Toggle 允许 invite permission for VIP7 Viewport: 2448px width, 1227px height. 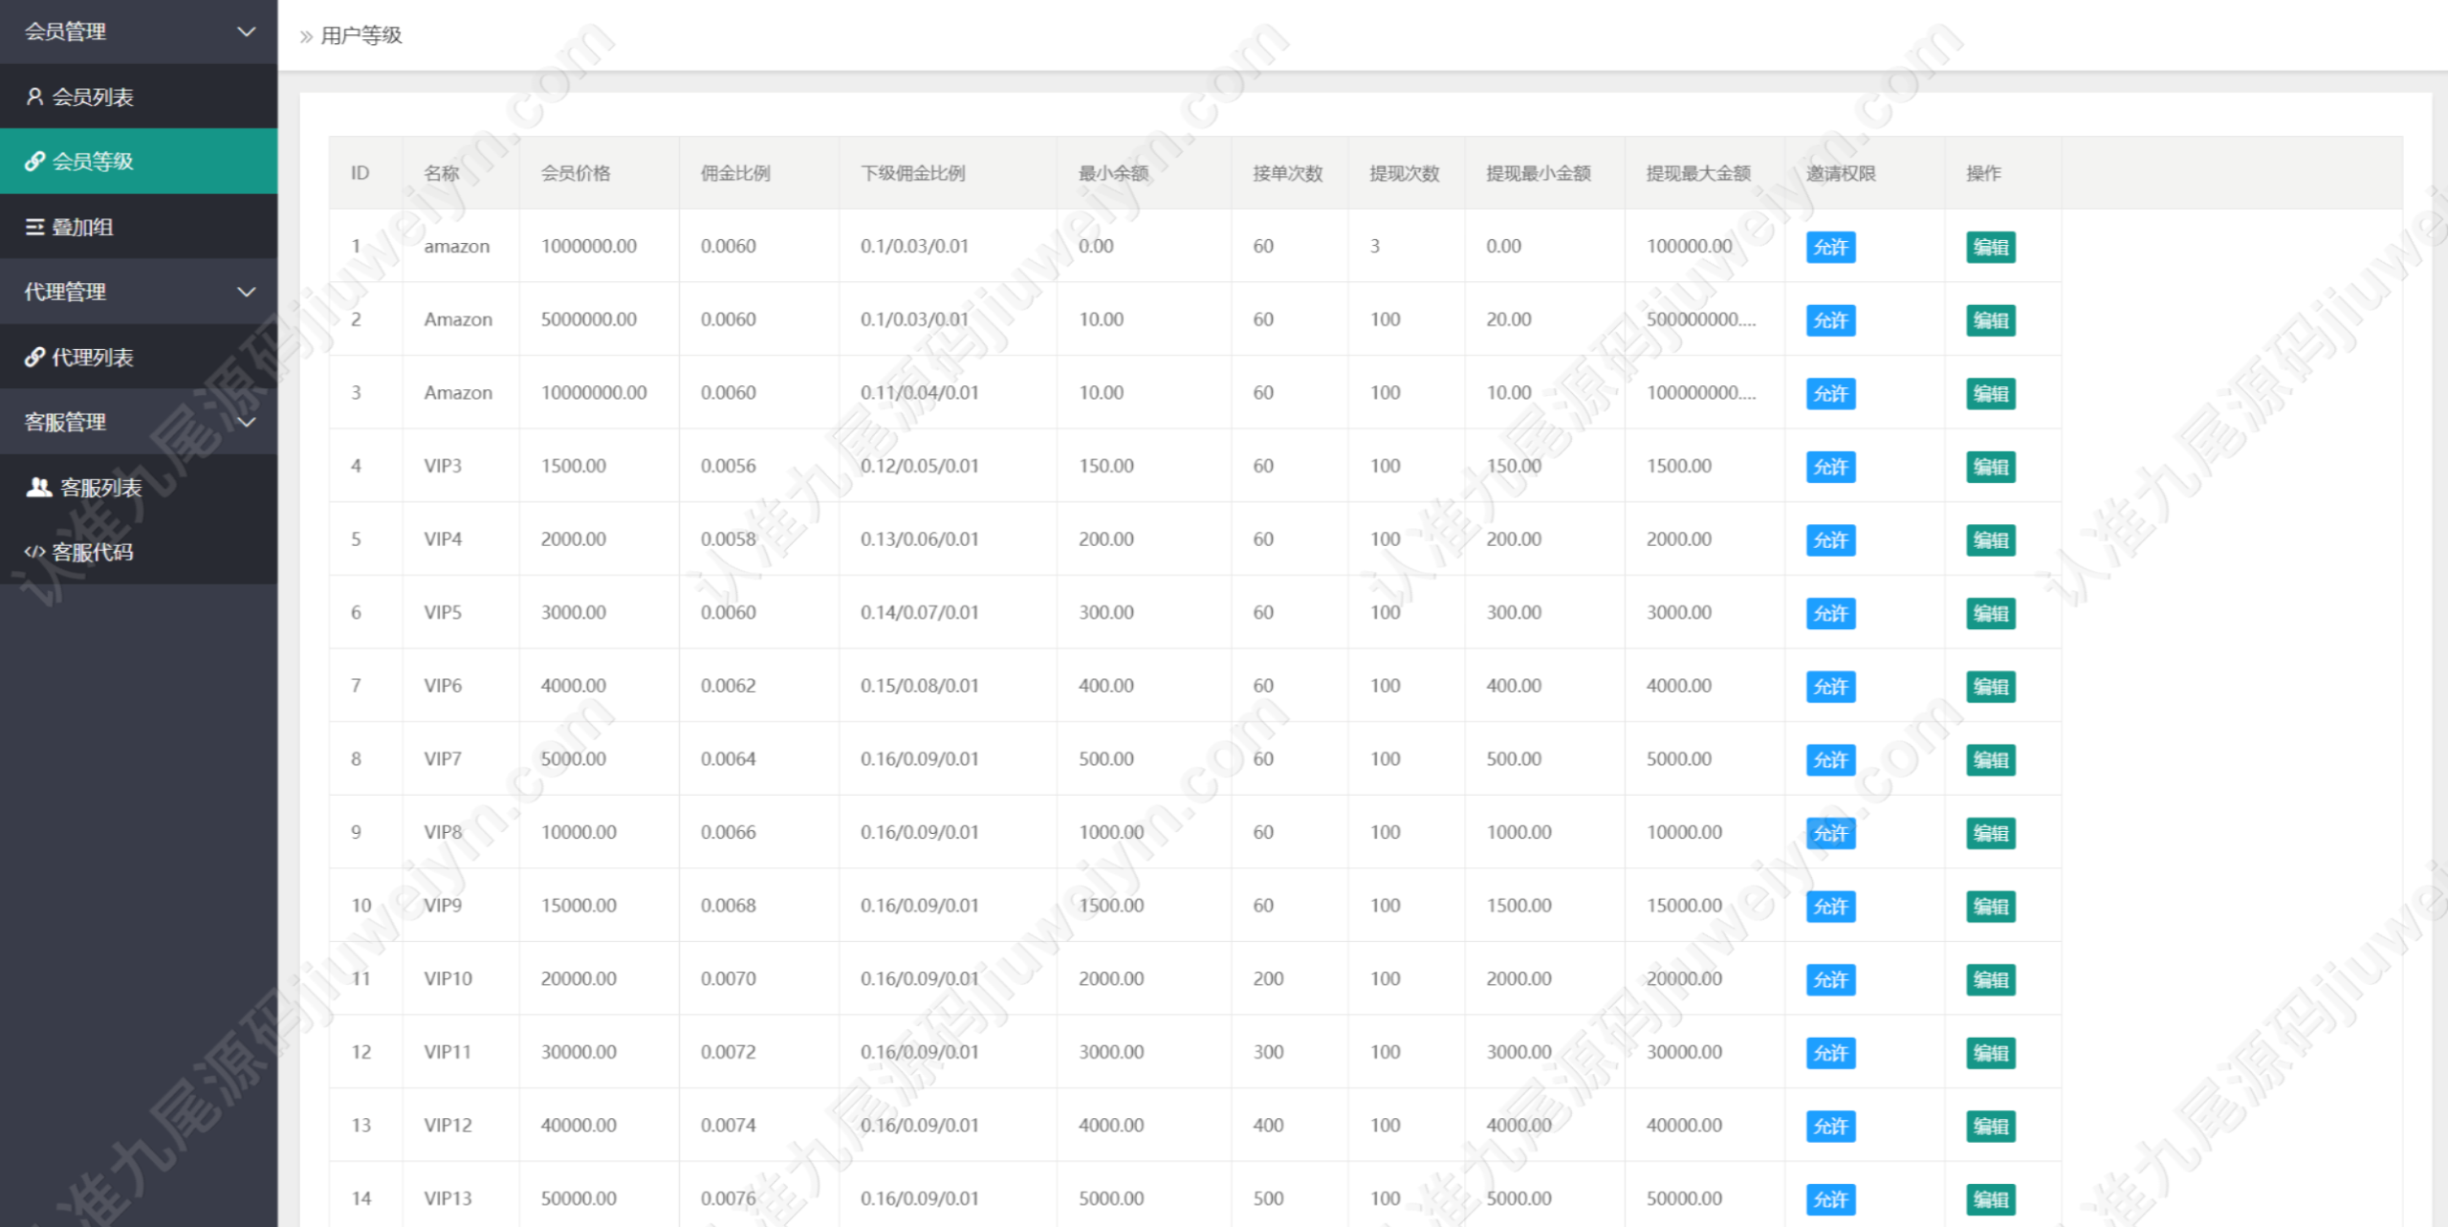click(1830, 759)
